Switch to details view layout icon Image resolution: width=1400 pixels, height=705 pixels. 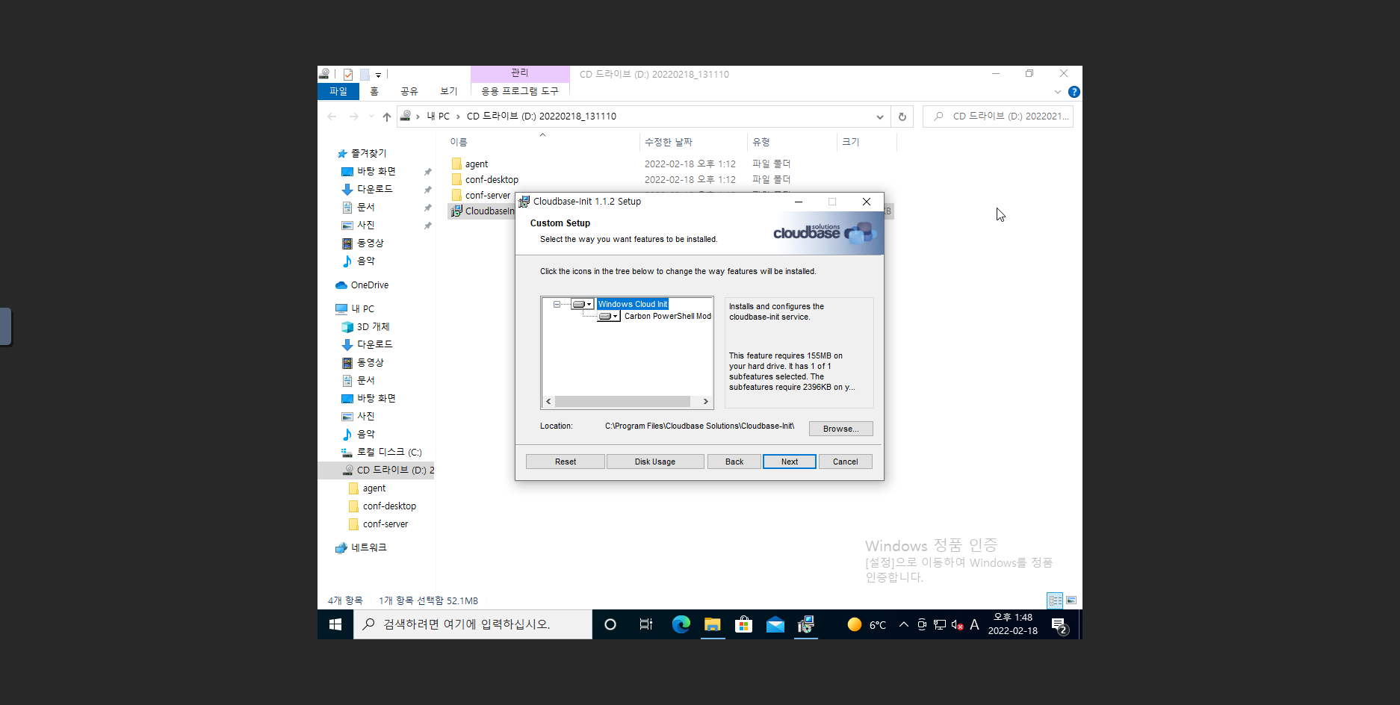(1055, 600)
